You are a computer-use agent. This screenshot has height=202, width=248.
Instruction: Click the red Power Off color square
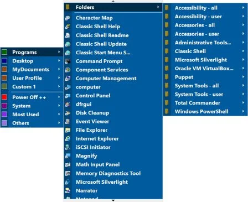click(x=4, y=97)
